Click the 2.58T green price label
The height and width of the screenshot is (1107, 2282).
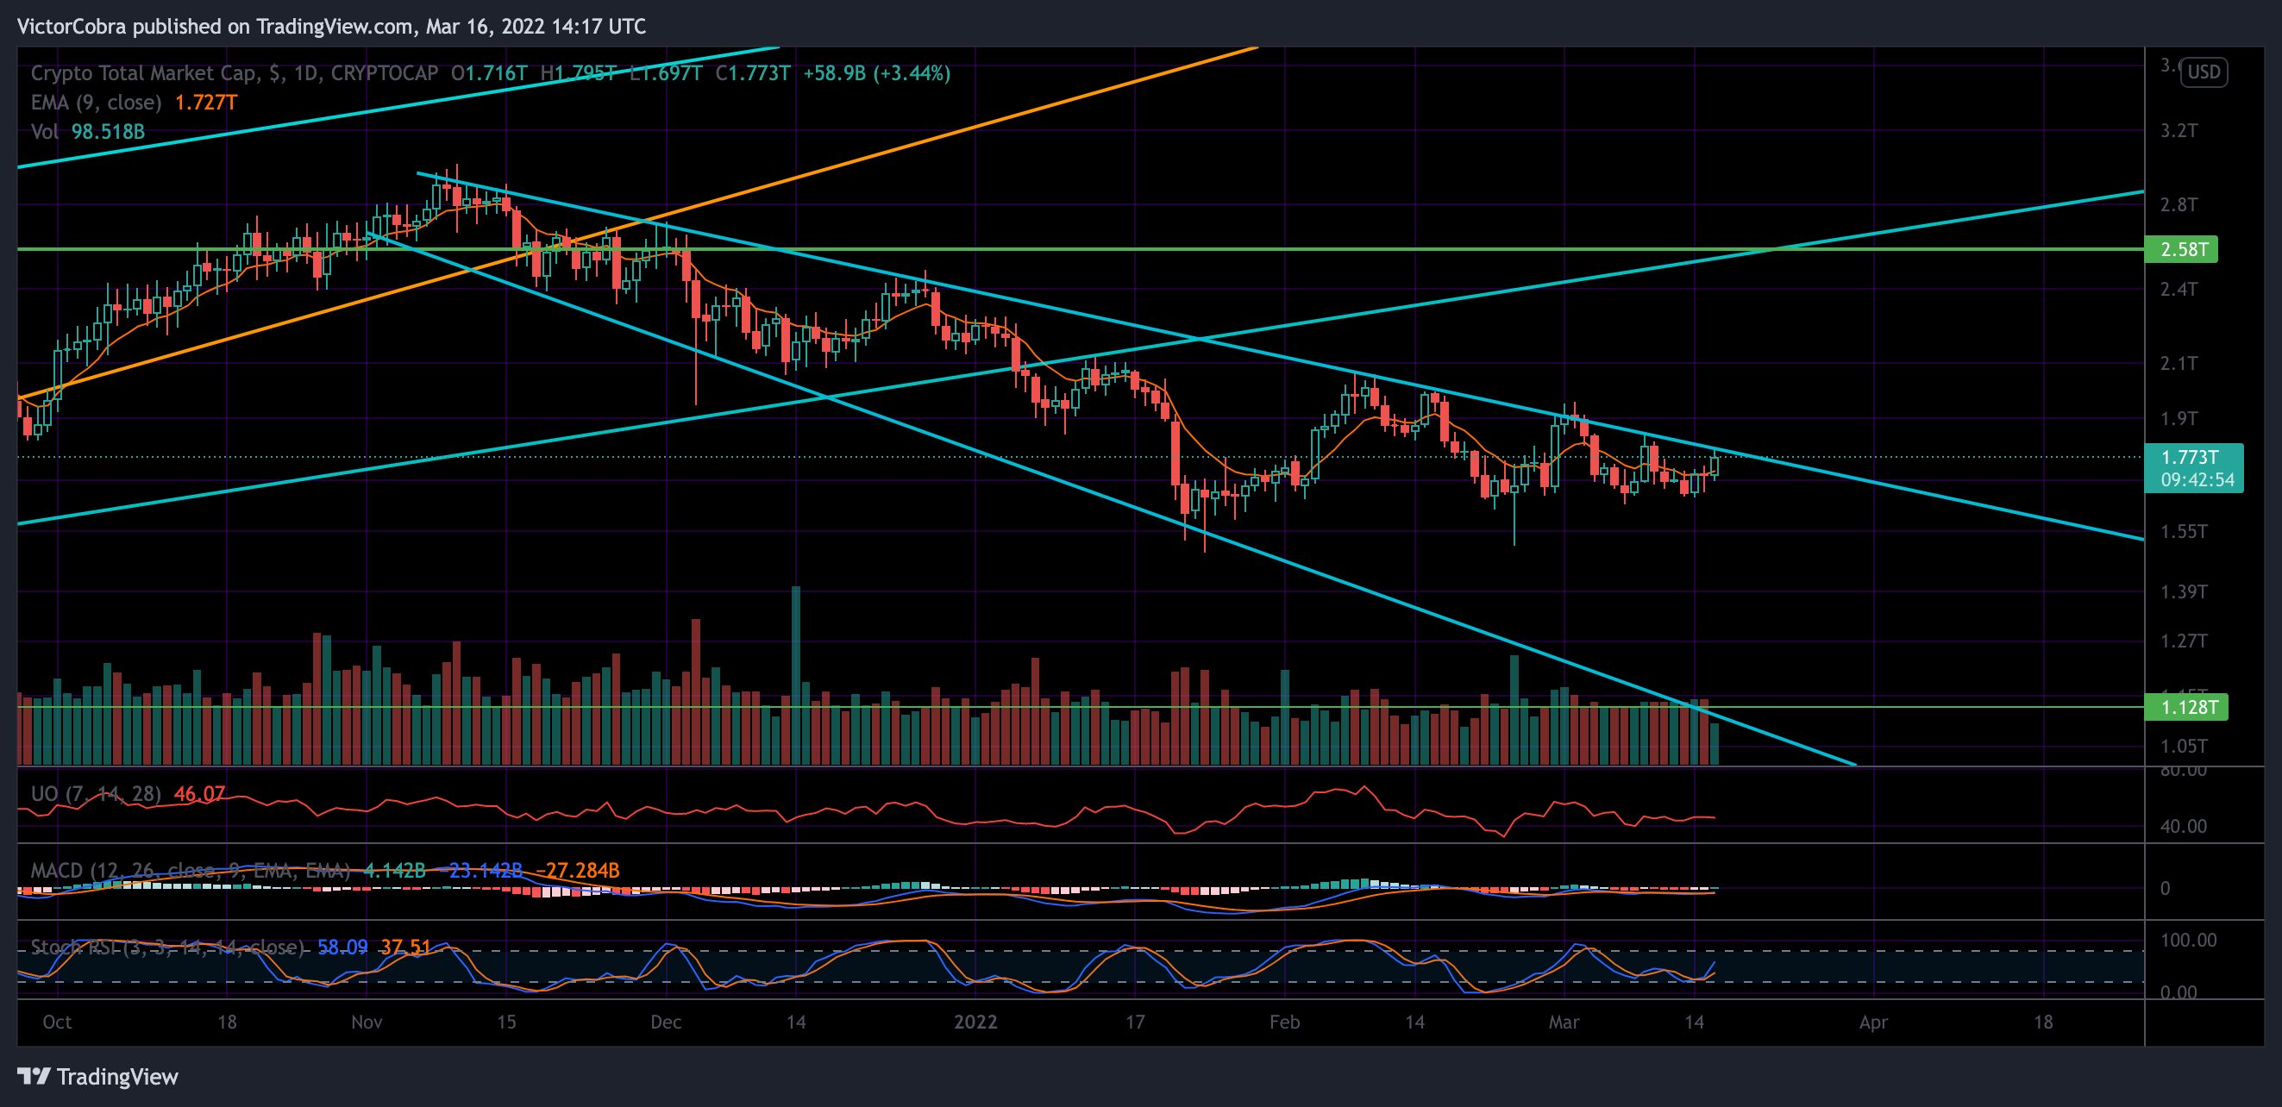pyautogui.click(x=2180, y=249)
